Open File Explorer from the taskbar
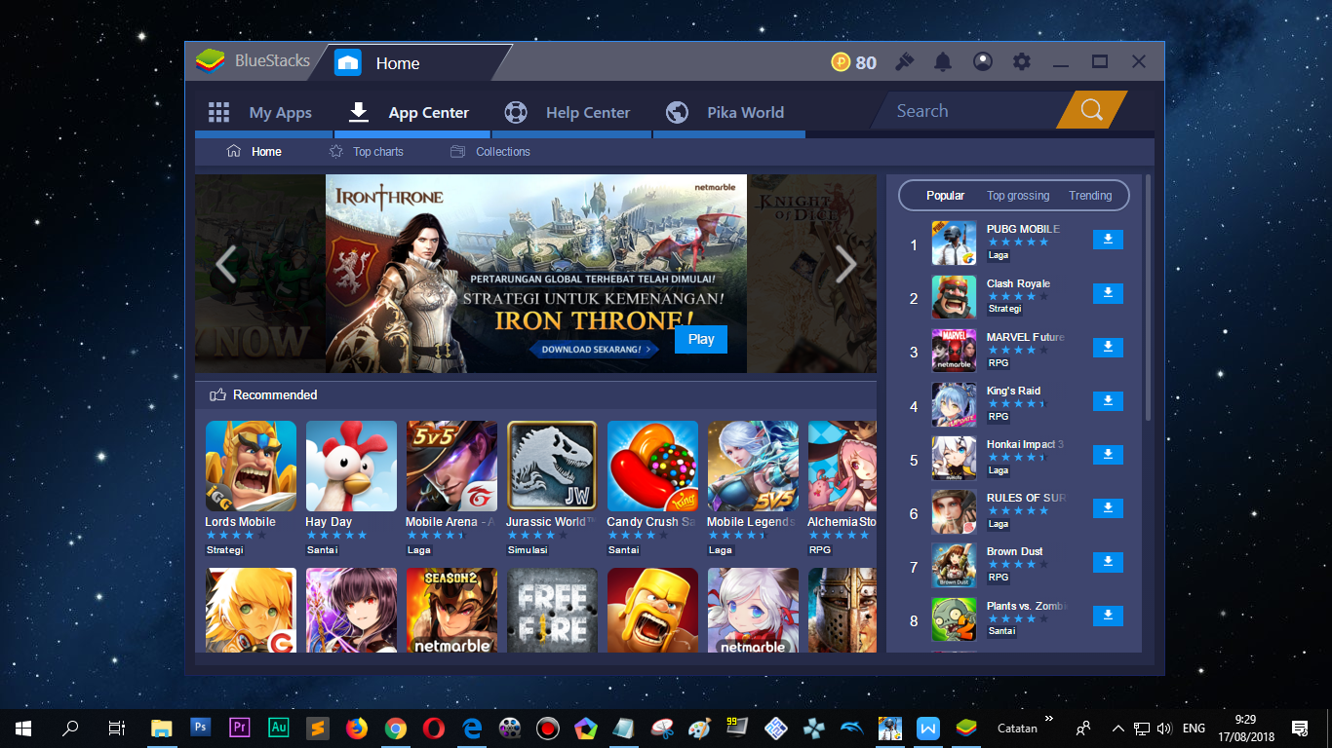The width and height of the screenshot is (1332, 748). [x=162, y=728]
